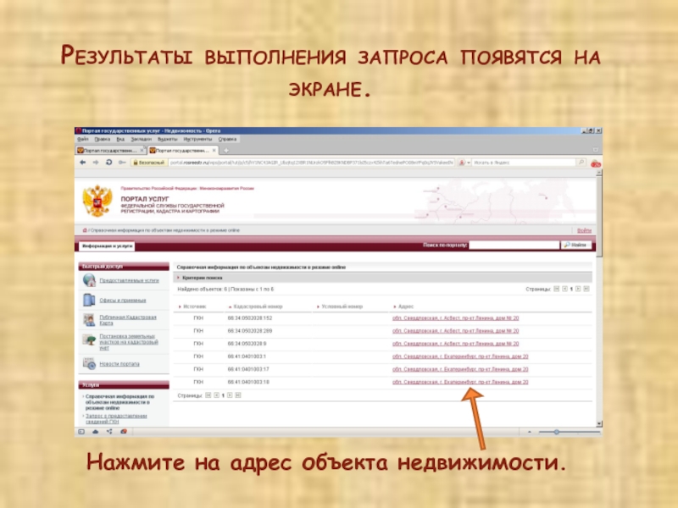Screen dimensions: 678x508
Task: Open address link for cadastral number 66:41:0401003:1
Action: (x=460, y=356)
